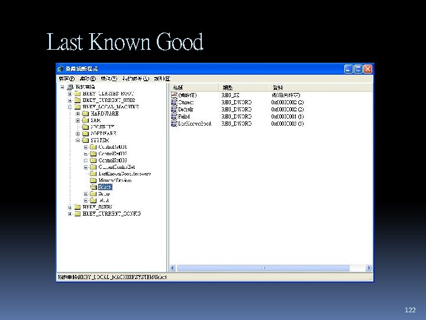Click the Failed DWORD value icon
Viewport: 426px width, 320px height.
pos(174,117)
